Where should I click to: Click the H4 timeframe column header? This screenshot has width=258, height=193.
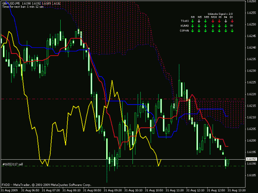tap(225, 17)
